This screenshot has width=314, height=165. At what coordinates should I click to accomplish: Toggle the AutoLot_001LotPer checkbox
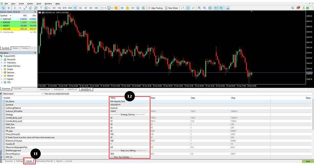4,111
